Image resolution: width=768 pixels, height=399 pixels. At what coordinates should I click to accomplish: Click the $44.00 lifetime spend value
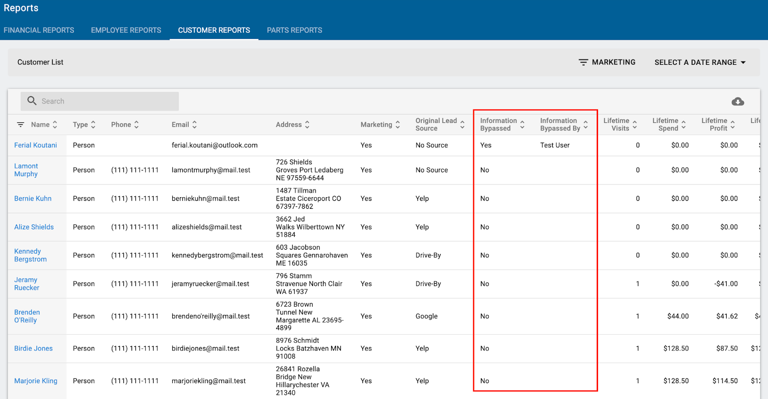[x=678, y=316]
